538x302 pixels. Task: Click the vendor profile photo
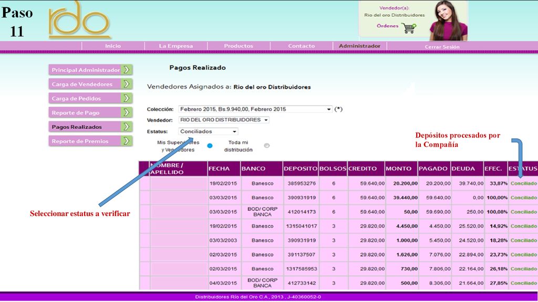(x=449, y=21)
